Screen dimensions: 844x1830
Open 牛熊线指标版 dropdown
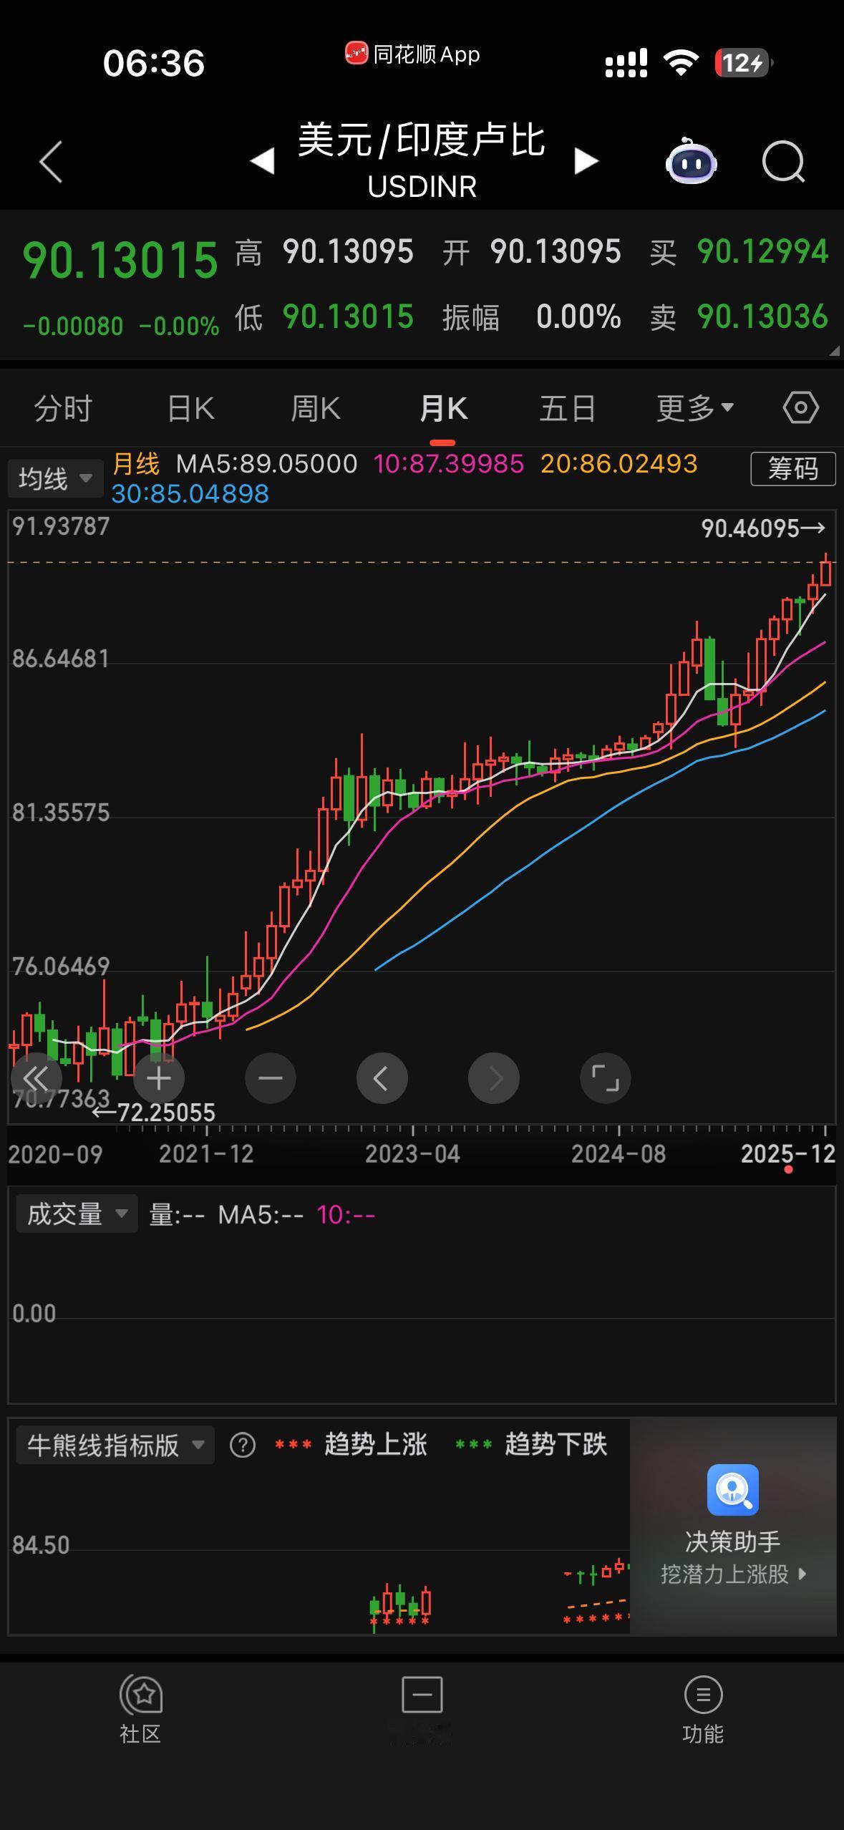(x=115, y=1446)
